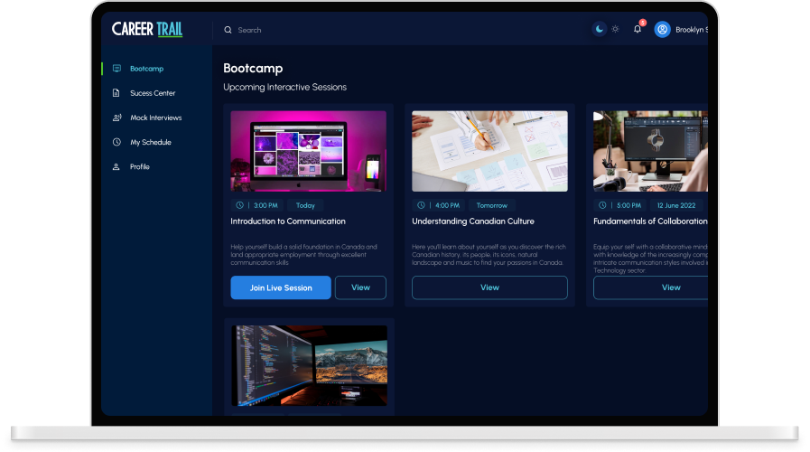This screenshot has width=810, height=452.
Task: View the Fundamentals of Collaboration session
Action: coord(670,287)
